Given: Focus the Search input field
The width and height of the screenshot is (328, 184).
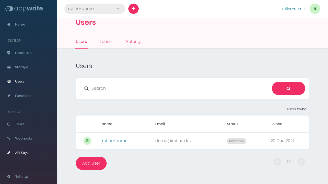Looking at the screenshot, I should (x=177, y=88).
